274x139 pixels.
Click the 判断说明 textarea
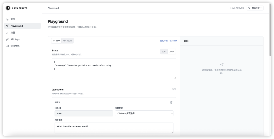click(114, 128)
